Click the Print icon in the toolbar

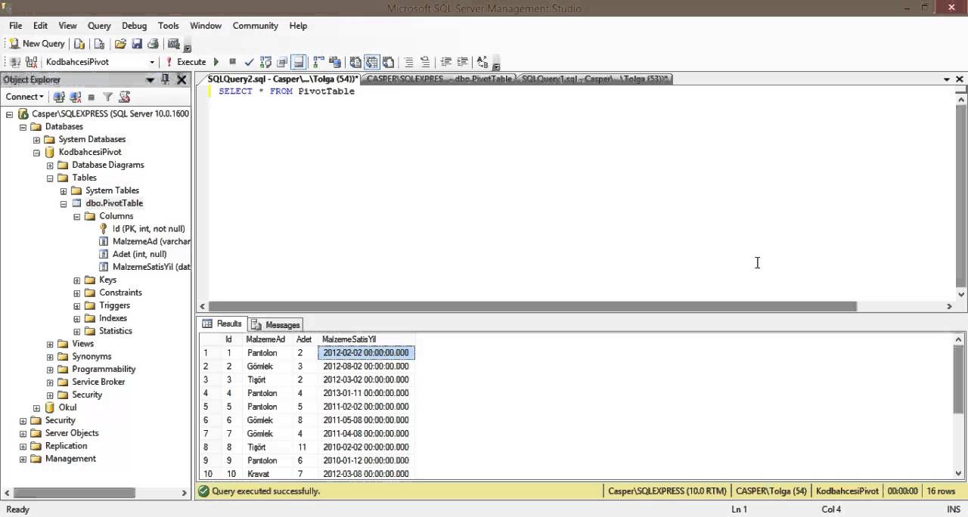tap(154, 44)
